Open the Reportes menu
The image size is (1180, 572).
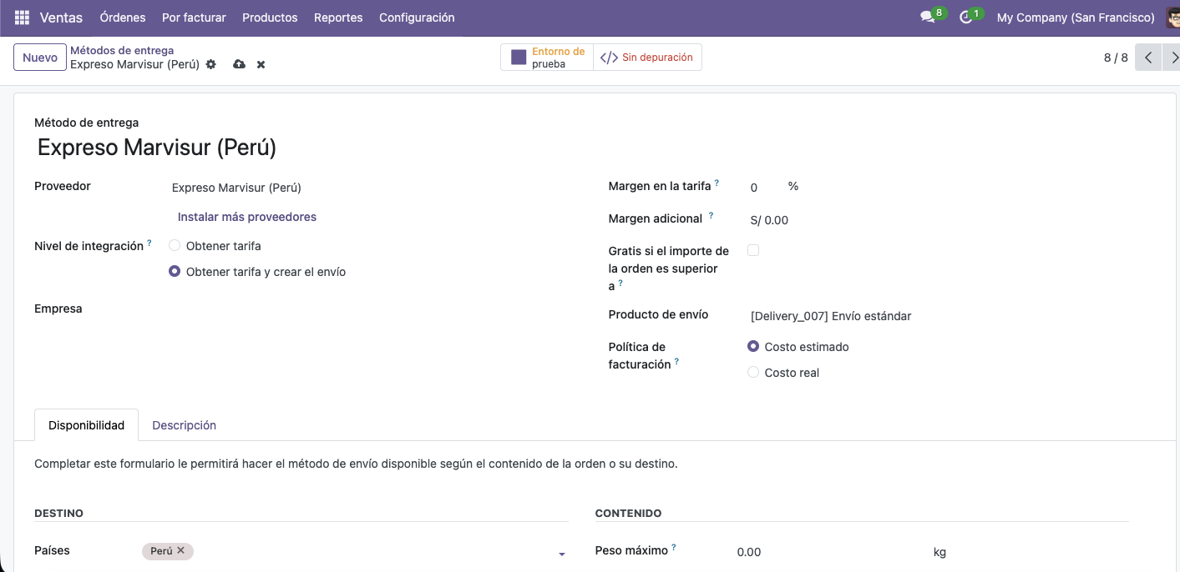coord(338,18)
